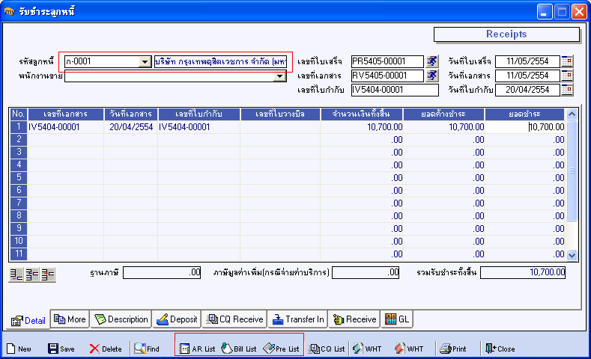Click the New document button
This screenshot has height=359, width=591.
point(19,349)
